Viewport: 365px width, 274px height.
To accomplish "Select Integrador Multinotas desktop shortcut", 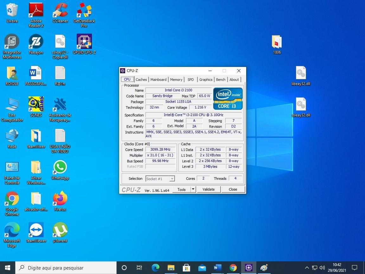I will coord(12,46).
